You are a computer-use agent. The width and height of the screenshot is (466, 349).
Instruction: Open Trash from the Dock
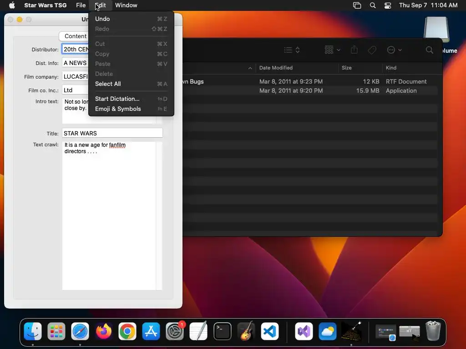point(433,331)
